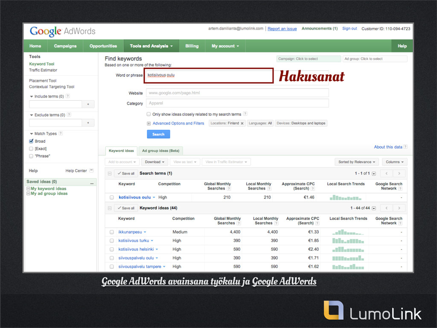This screenshot has width=437, height=328.
Task: Go to previous page of Keyword ideas
Action: pos(387,208)
